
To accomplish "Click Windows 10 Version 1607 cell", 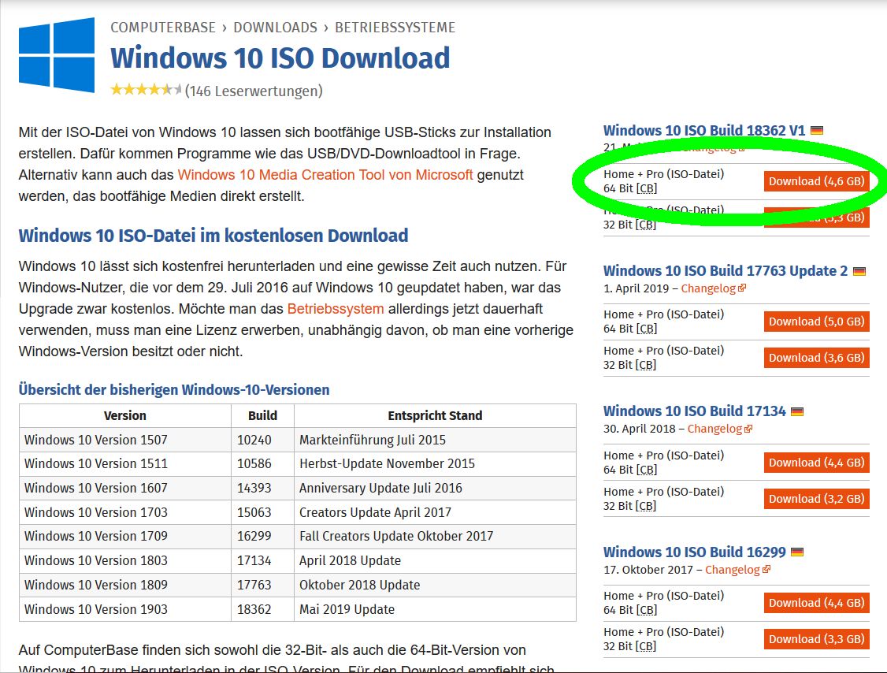I will tap(125, 488).
